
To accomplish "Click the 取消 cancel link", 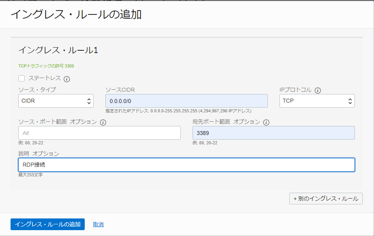I will point(98,224).
